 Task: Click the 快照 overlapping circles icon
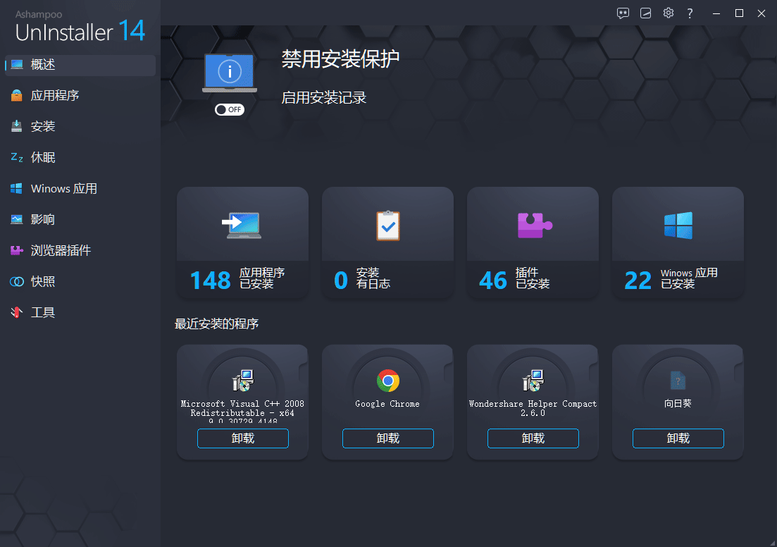point(17,282)
